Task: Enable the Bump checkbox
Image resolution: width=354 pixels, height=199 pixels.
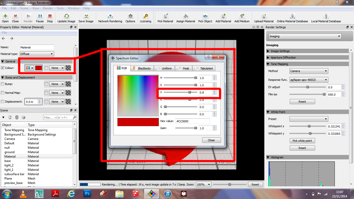Action: click(x=3, y=84)
